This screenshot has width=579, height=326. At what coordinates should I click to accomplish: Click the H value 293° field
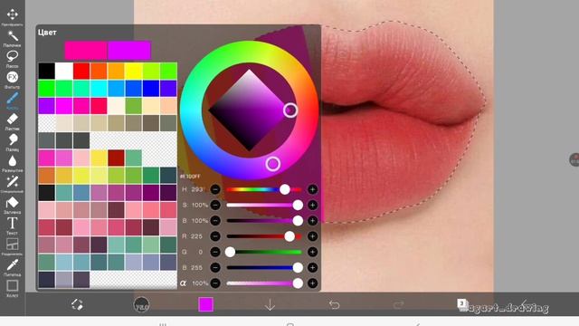click(198, 189)
